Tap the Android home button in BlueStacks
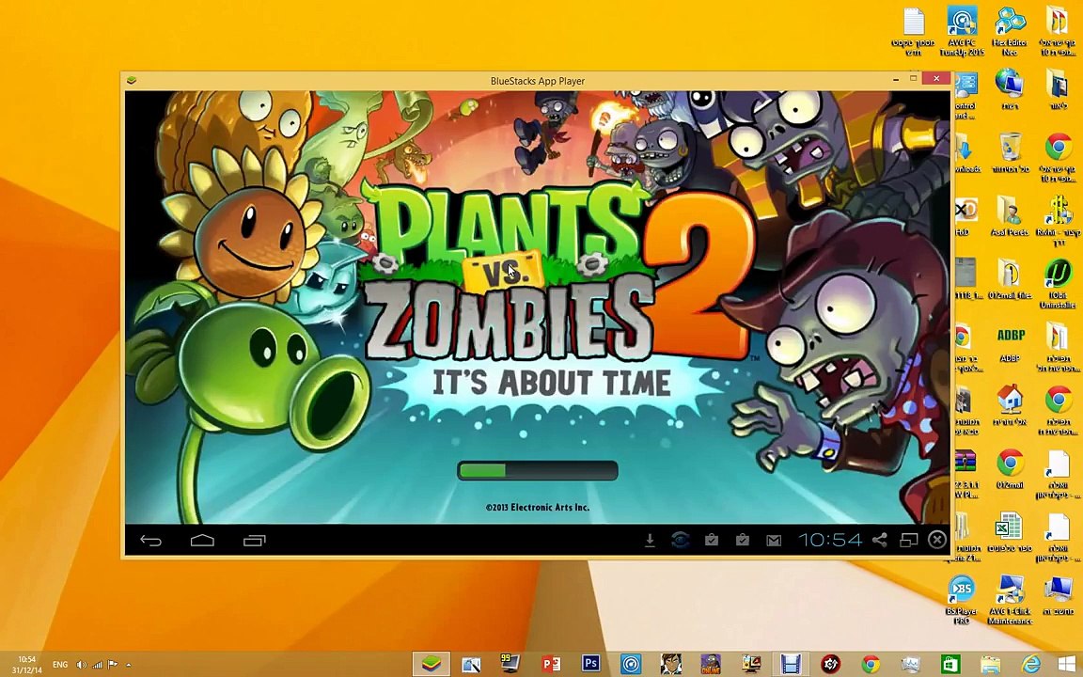 [202, 541]
